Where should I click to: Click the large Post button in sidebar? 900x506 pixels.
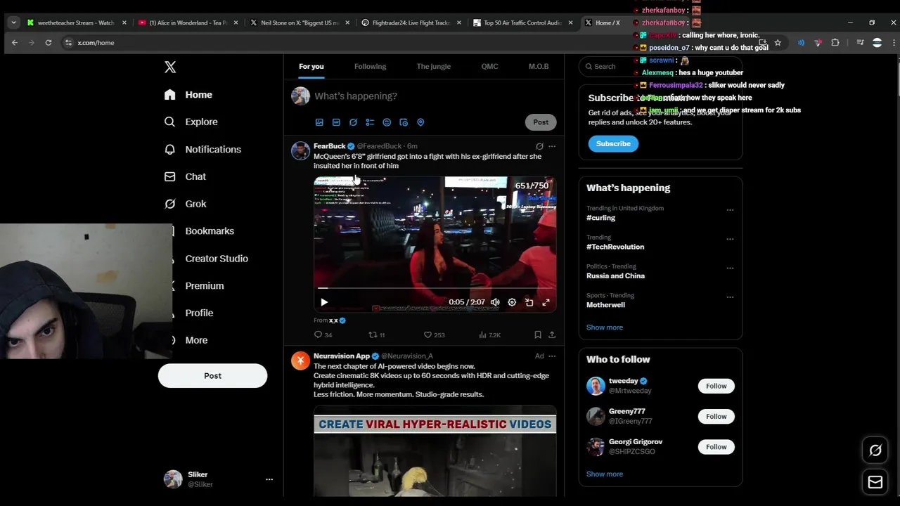pyautogui.click(x=212, y=375)
